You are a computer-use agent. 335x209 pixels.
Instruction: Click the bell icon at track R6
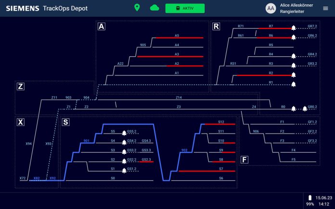pos(294,37)
